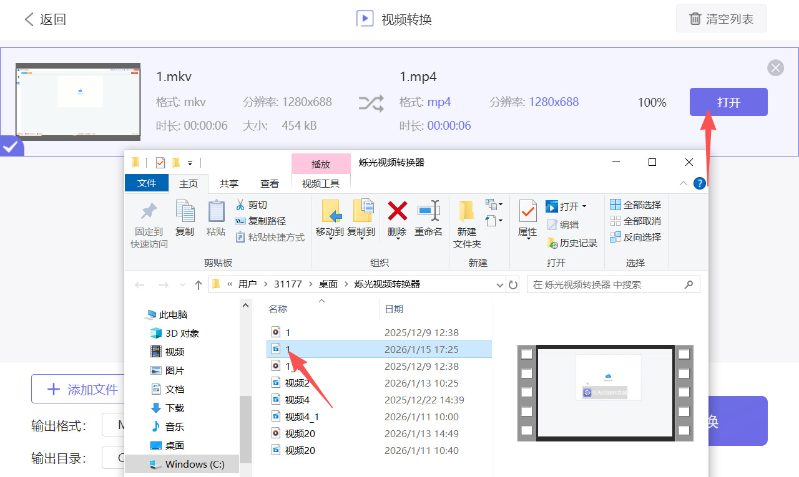Collapse the ribbon with the chevron near the help icon
The height and width of the screenshot is (477, 799).
click(x=684, y=183)
